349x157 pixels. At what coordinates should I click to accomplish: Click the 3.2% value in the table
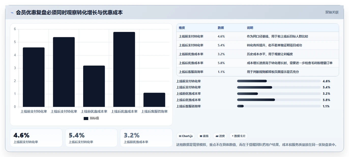(221, 54)
